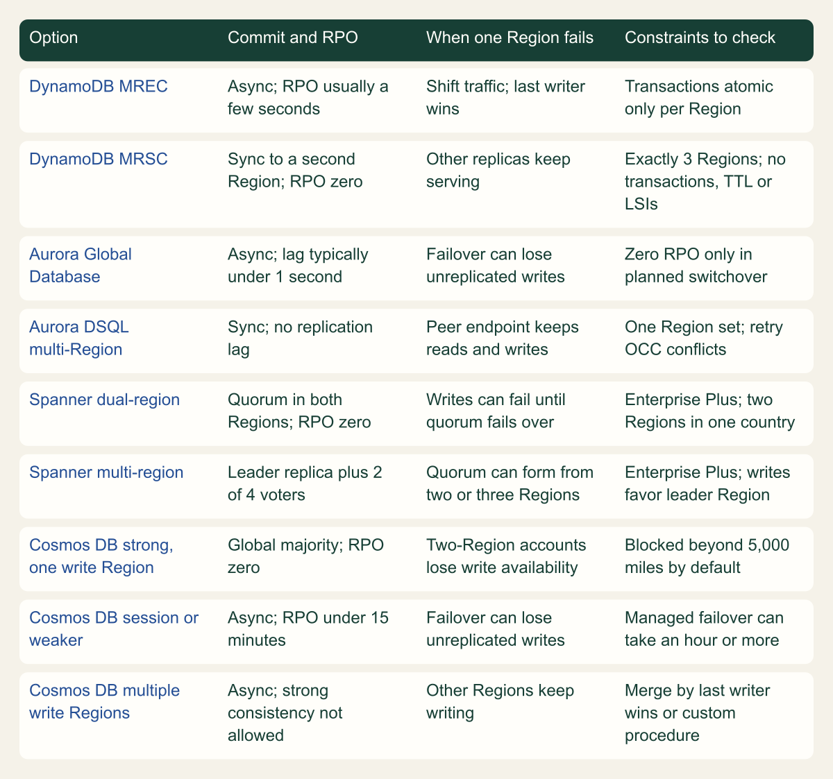Select 'Transactions atomic only per Region' cell

pos(699,98)
